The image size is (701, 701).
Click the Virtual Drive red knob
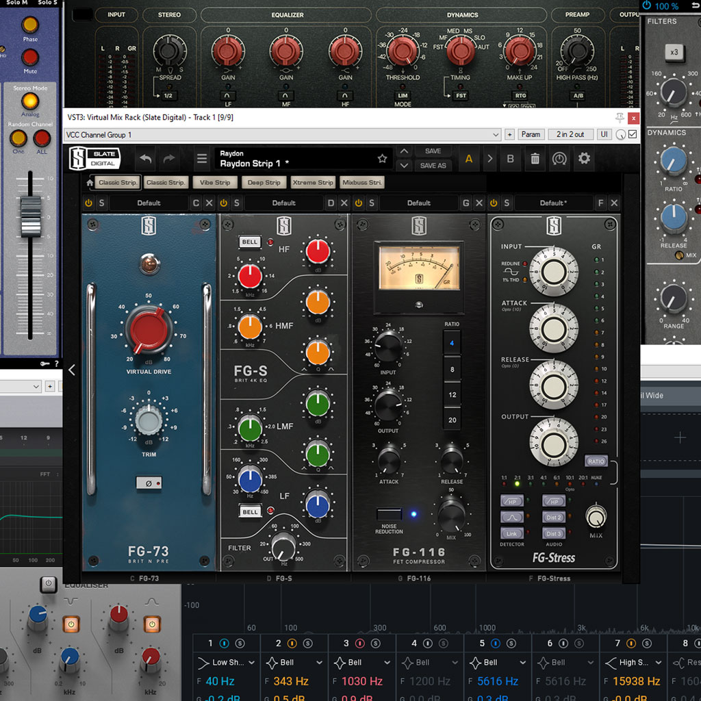(149, 330)
